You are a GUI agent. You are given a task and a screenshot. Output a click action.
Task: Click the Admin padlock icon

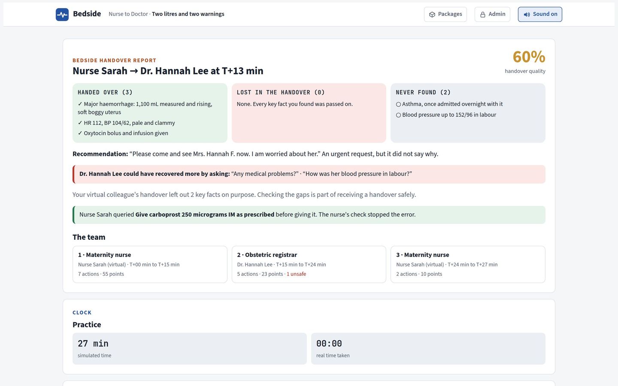483,15
